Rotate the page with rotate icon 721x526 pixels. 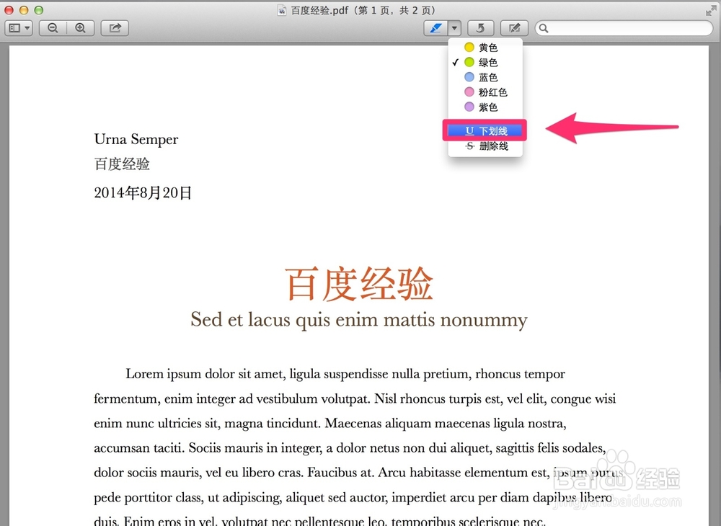(480, 28)
